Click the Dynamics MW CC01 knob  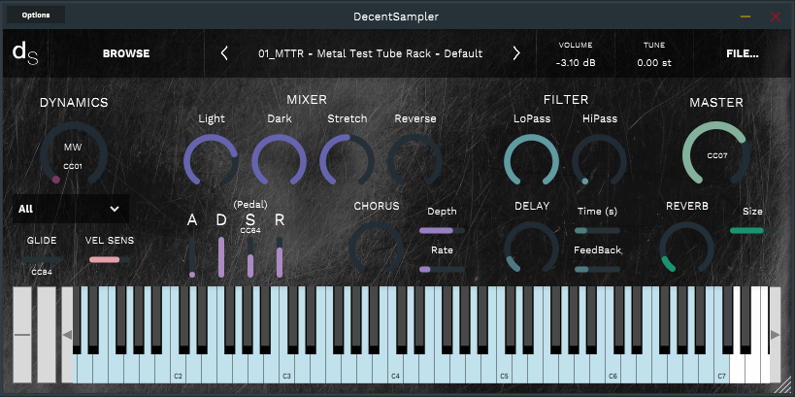pos(74,154)
